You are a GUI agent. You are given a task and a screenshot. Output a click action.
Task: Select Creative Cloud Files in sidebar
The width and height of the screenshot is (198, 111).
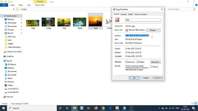click(14, 52)
